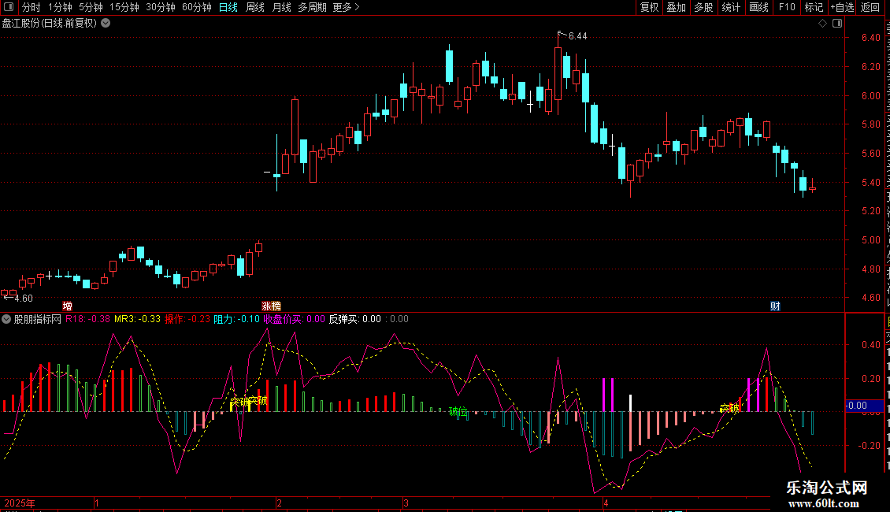The image size is (890, 512).
Task: Click the 6.44 high price label
Action: (x=578, y=36)
